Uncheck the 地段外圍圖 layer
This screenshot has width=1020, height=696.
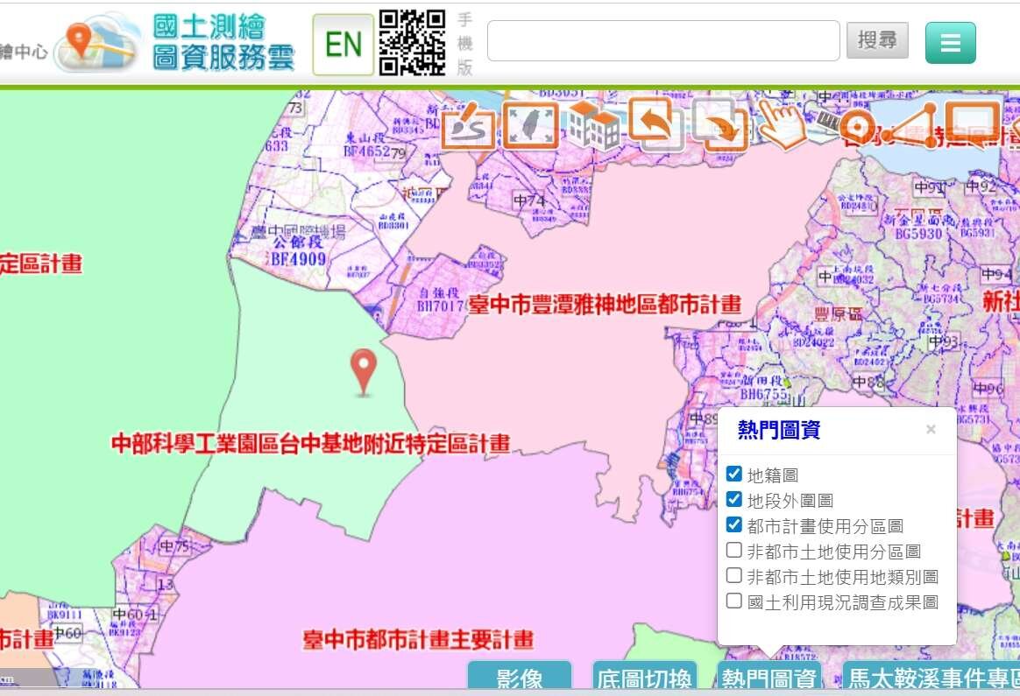734,500
